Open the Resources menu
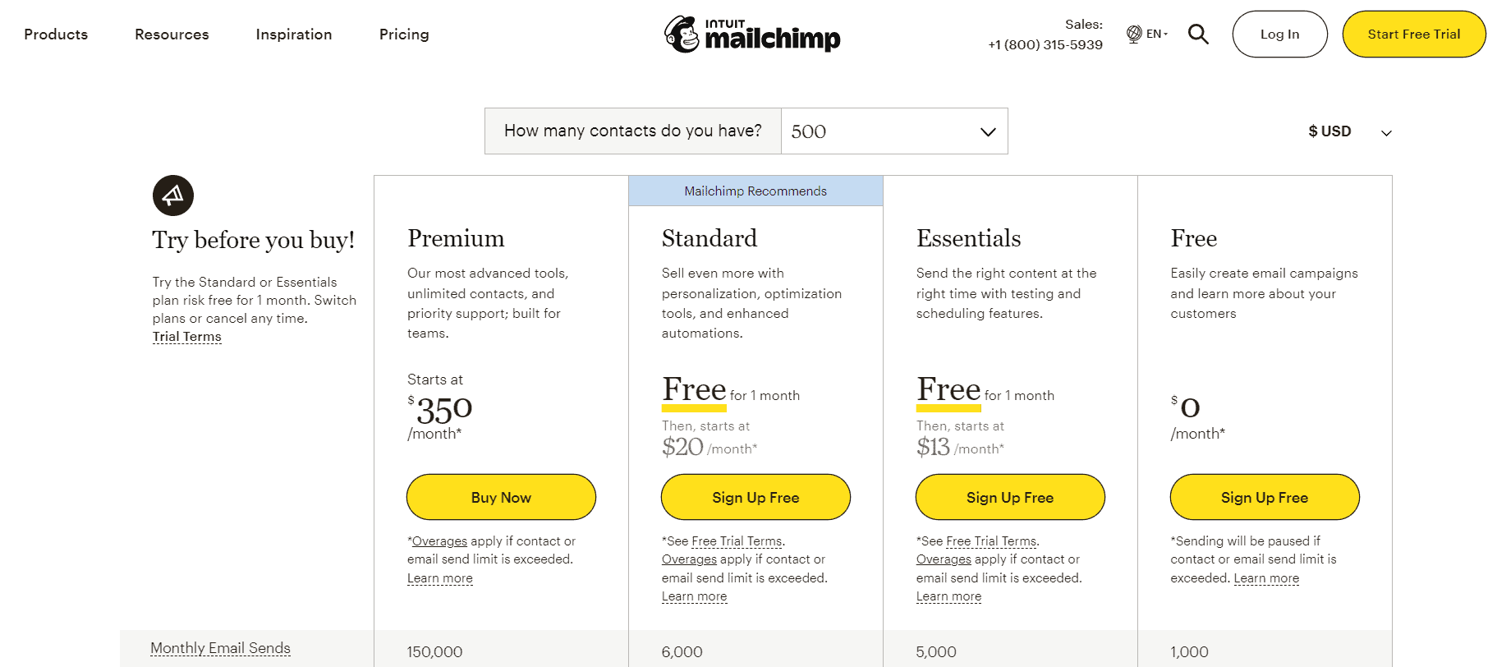The height and width of the screenshot is (667, 1497). (x=172, y=34)
